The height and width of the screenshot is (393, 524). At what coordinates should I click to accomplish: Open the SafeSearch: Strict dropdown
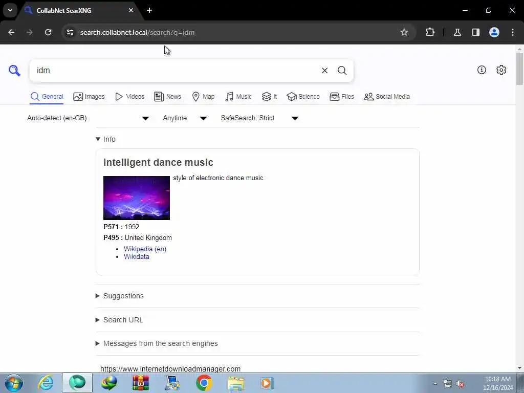(259, 118)
